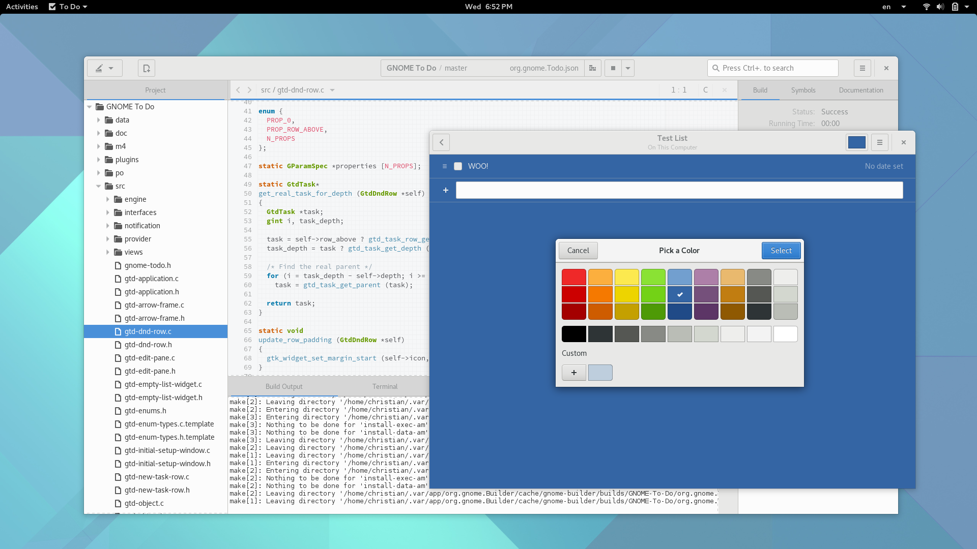Add a custom color with plus button

(574, 373)
